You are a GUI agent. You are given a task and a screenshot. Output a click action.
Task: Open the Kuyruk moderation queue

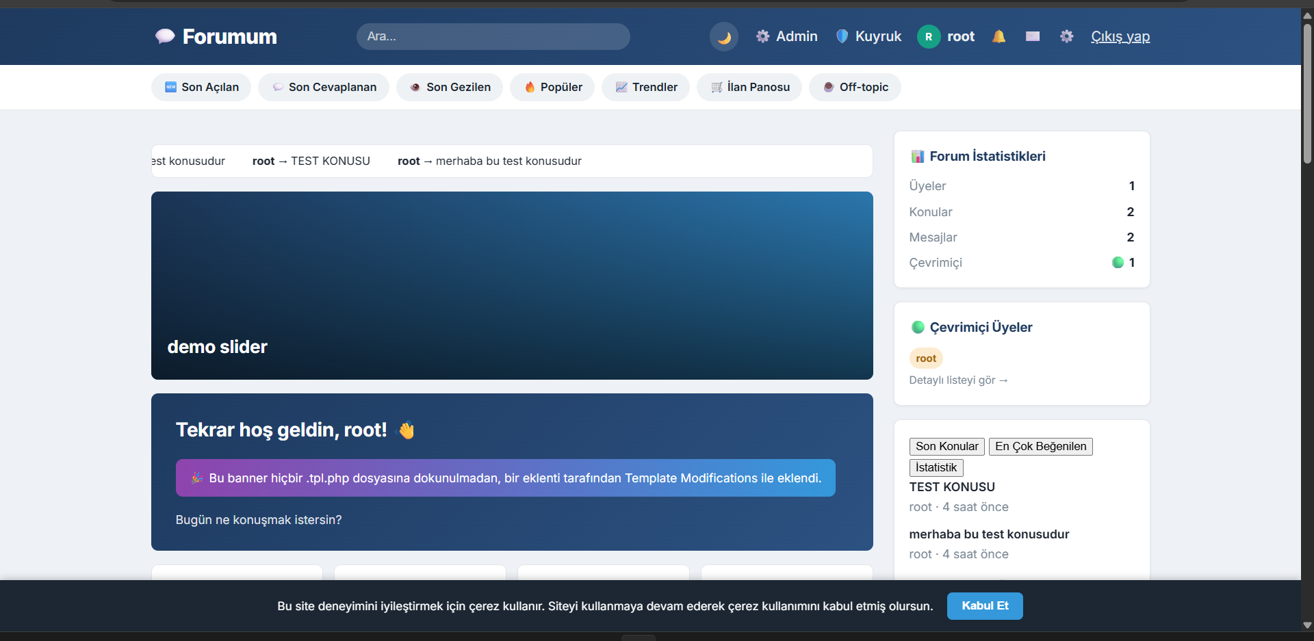(x=868, y=36)
